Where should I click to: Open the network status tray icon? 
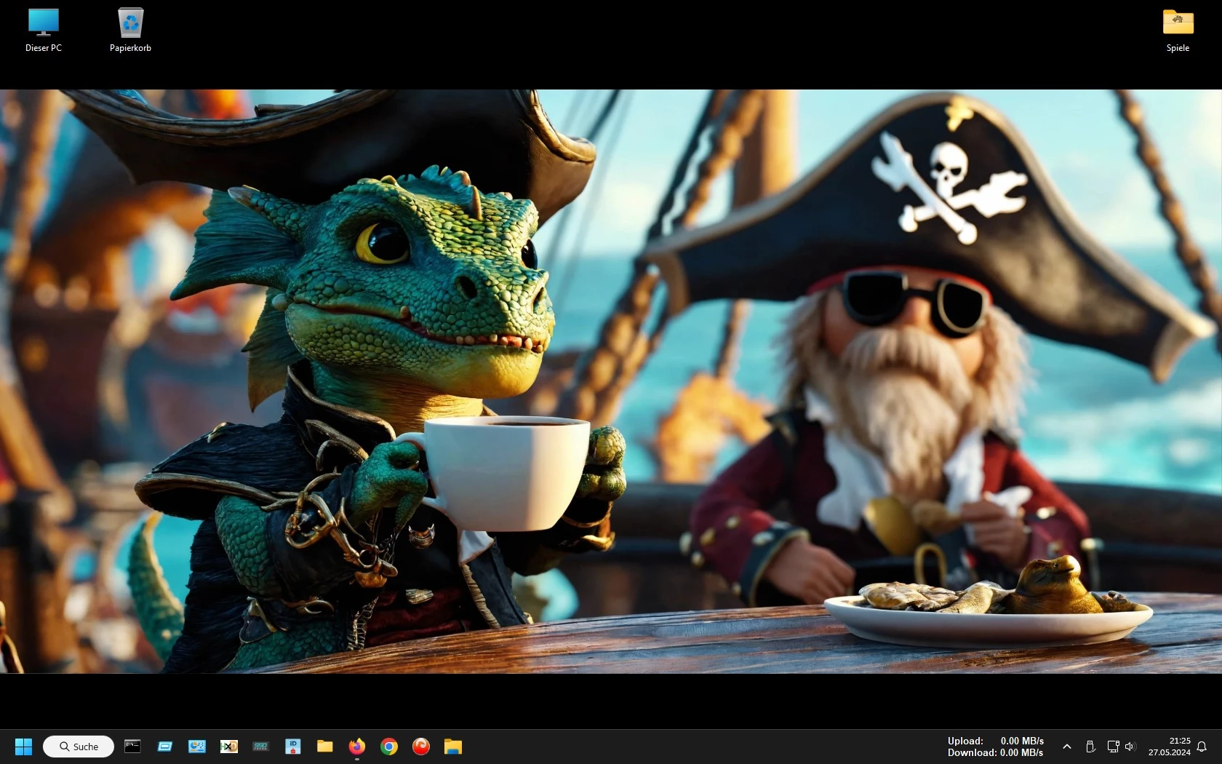[1113, 747]
